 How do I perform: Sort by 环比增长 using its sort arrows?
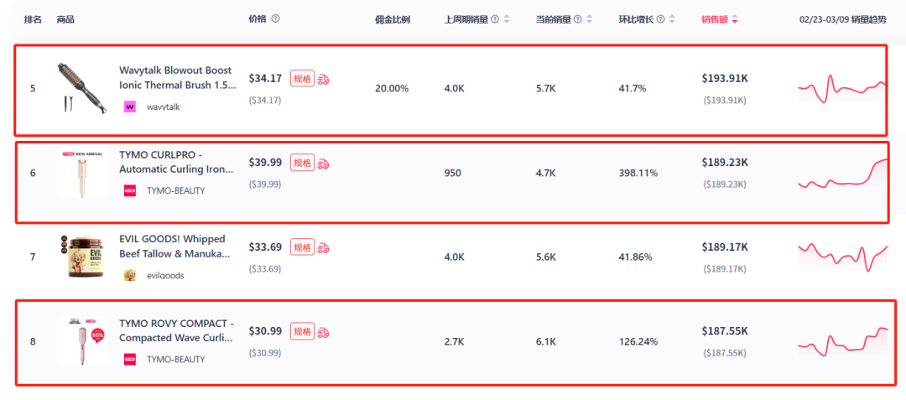(x=673, y=19)
